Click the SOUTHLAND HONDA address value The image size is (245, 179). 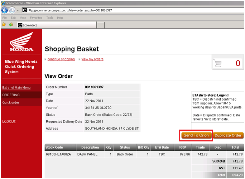(x=112, y=129)
